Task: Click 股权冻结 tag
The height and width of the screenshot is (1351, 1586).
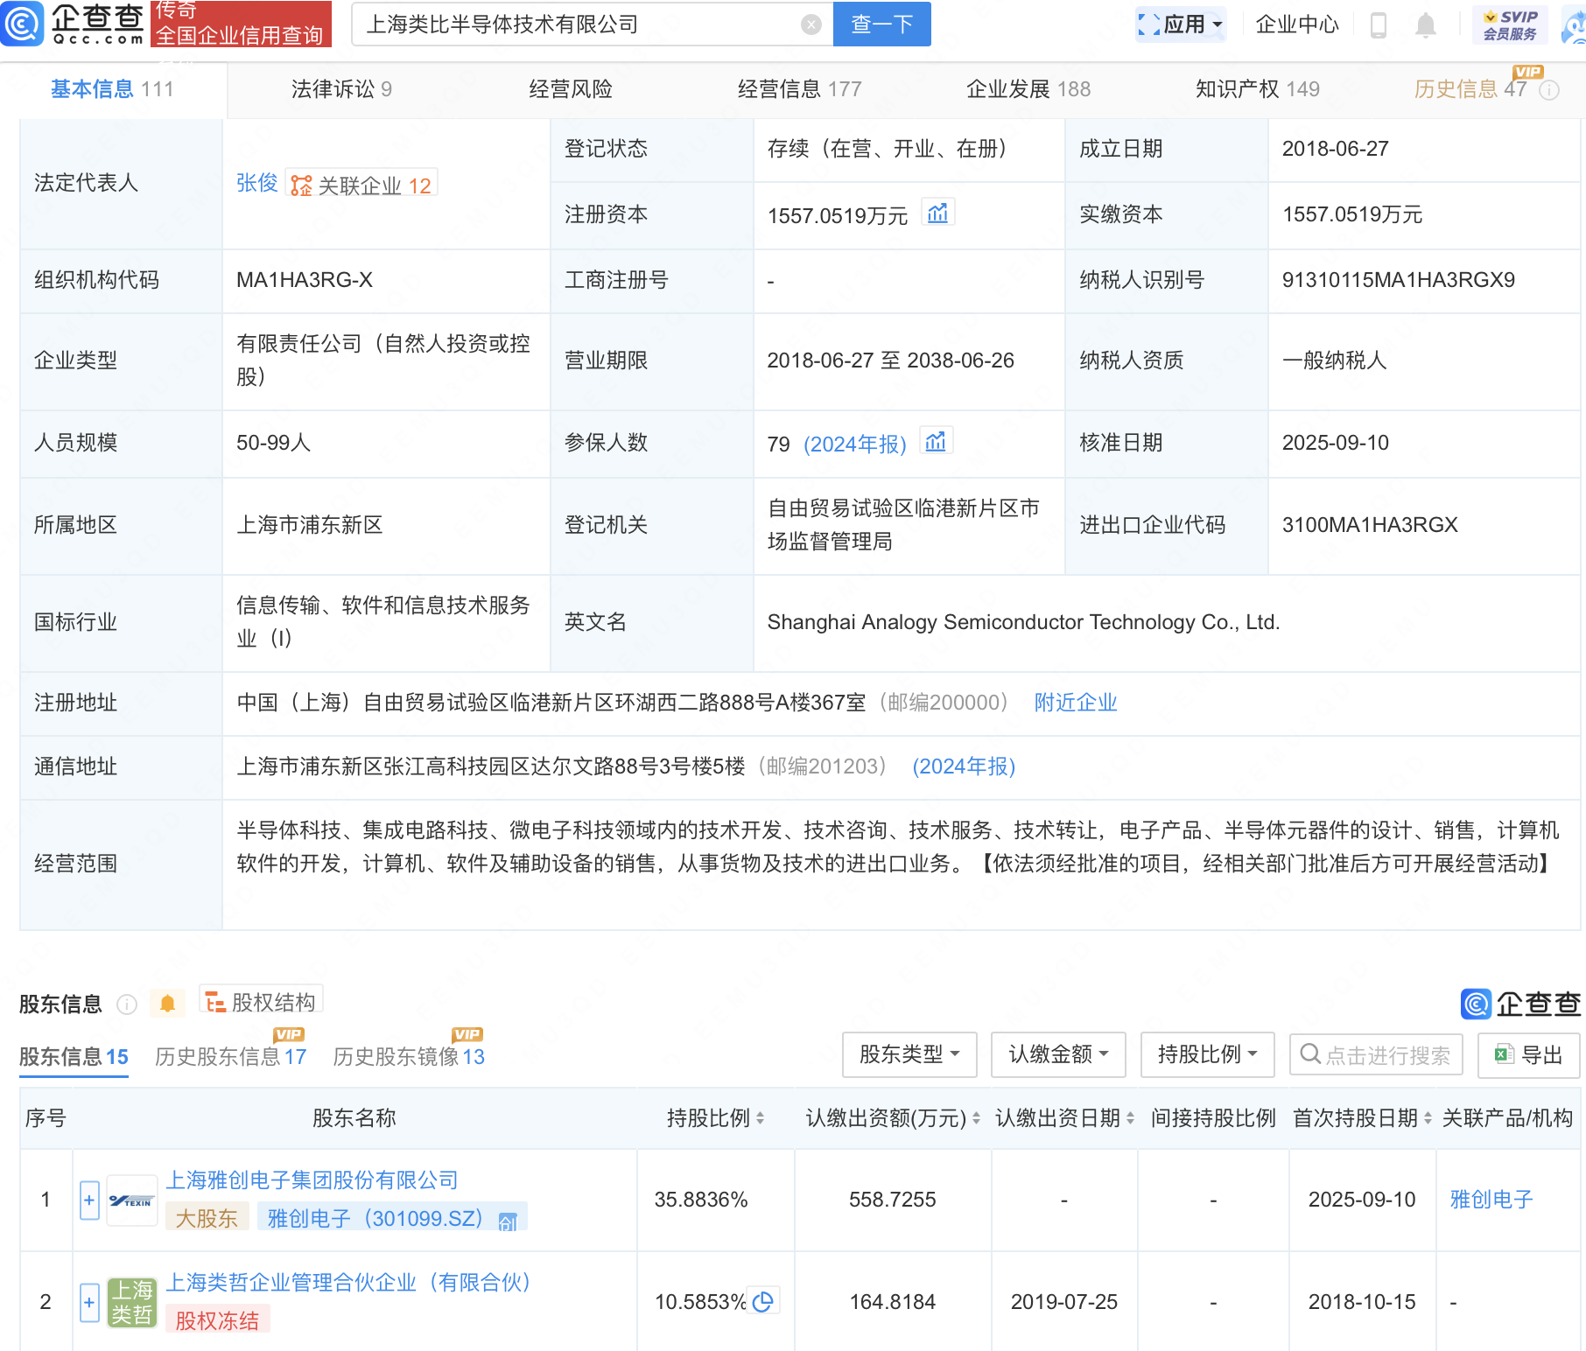Action: click(x=217, y=1320)
